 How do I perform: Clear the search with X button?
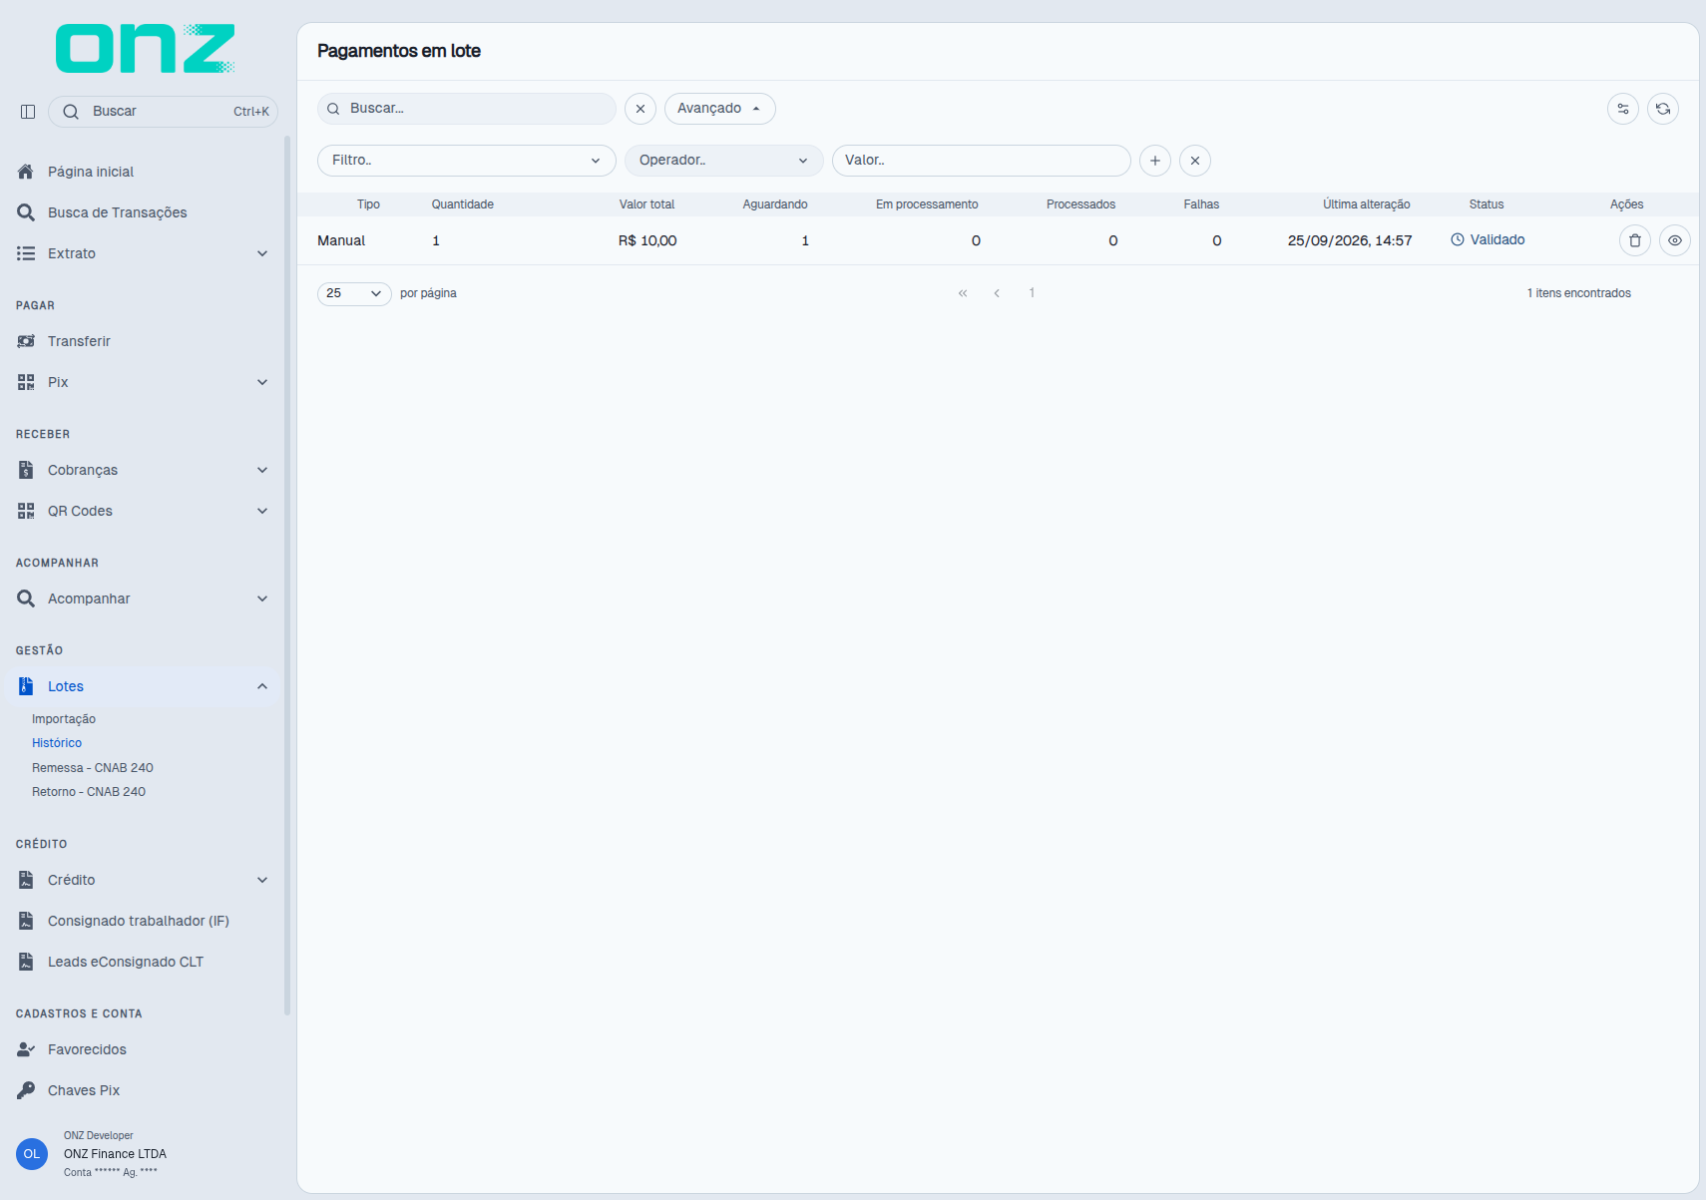[x=640, y=109]
